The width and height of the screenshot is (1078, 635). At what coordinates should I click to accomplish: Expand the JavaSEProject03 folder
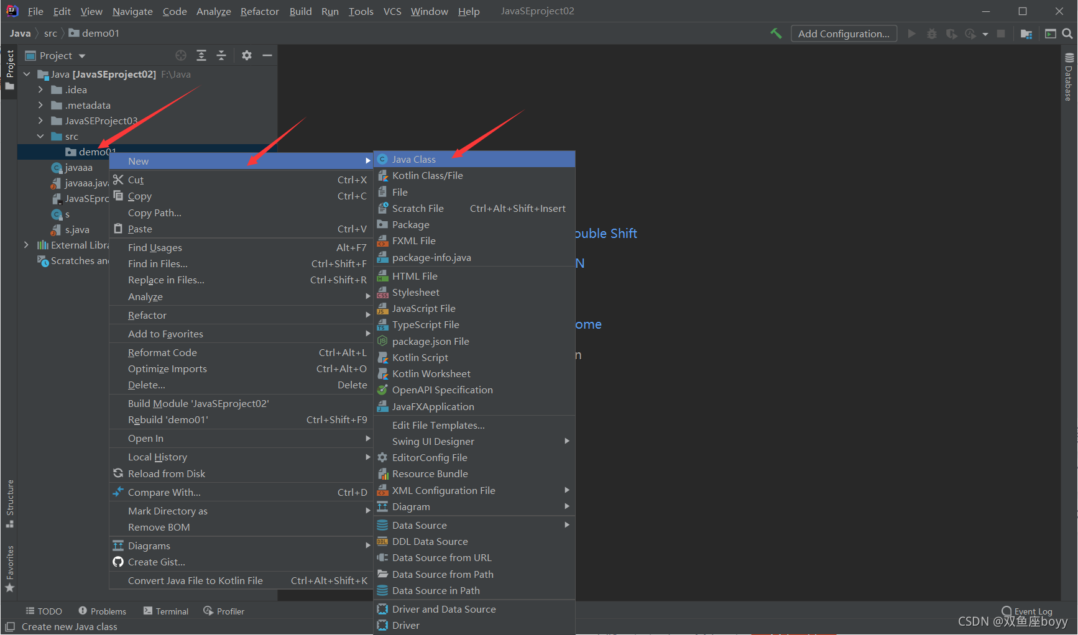pos(40,121)
